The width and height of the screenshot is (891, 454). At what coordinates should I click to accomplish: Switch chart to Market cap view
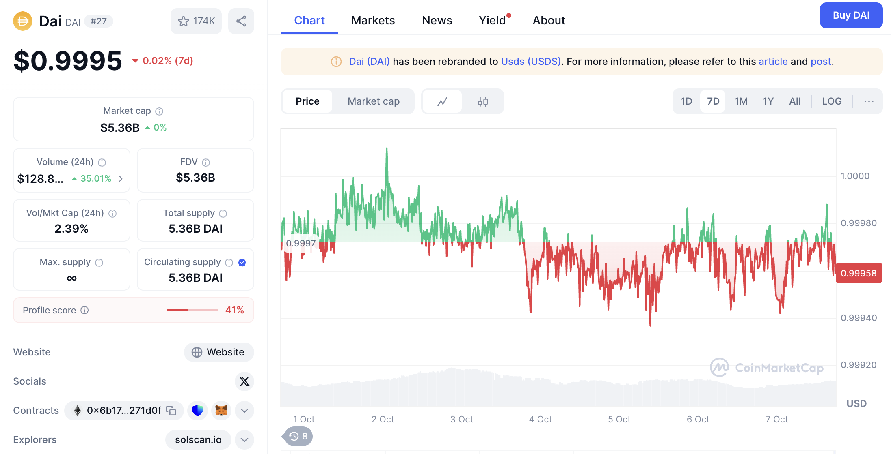pyautogui.click(x=373, y=101)
